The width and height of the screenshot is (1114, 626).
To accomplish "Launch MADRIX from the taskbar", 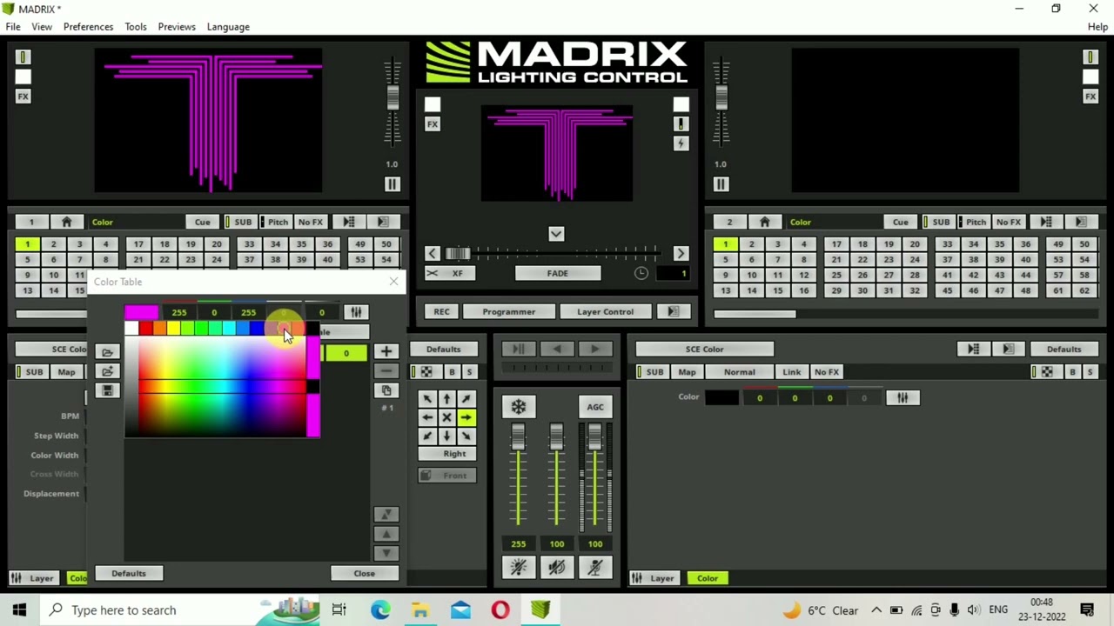I will (540, 609).
